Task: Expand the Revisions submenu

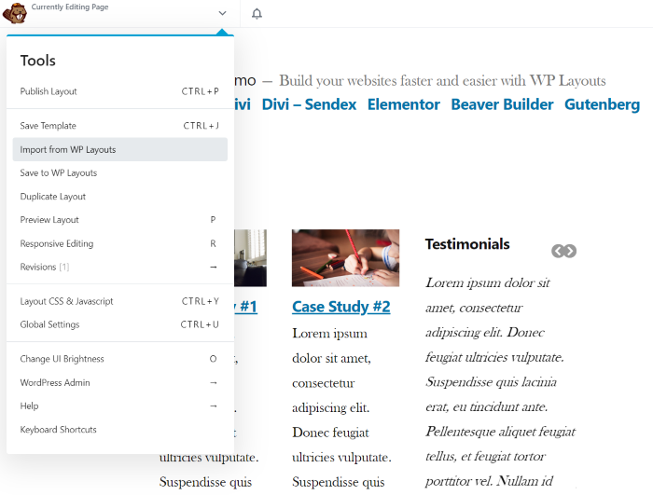Action: click(x=120, y=267)
